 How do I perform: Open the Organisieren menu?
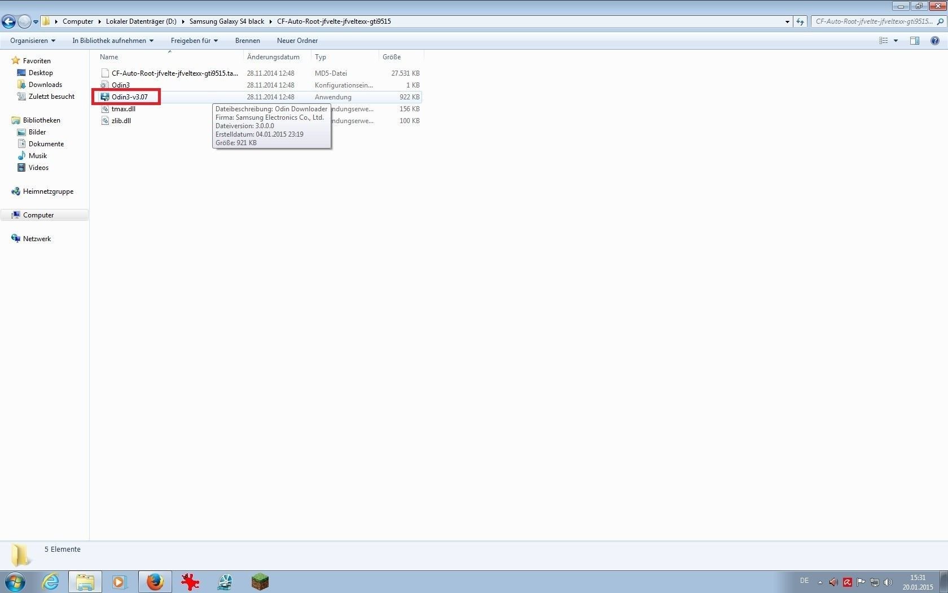[x=33, y=41]
